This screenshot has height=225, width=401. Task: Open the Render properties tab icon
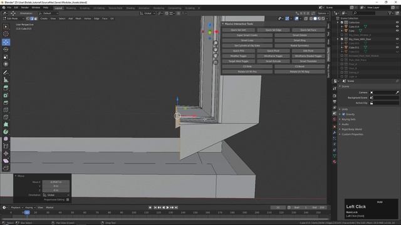click(x=335, y=96)
